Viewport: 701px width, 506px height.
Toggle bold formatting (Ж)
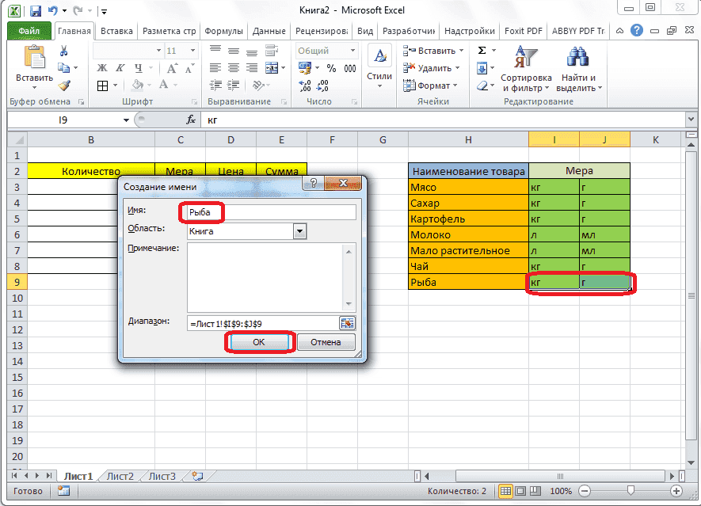(x=101, y=68)
